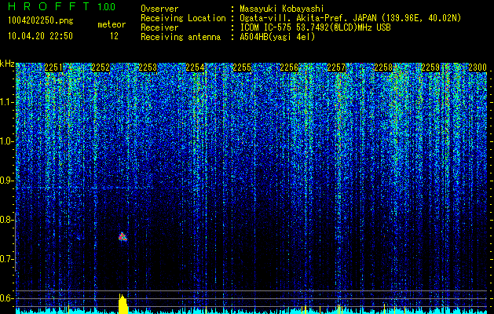The height and width of the screenshot is (314, 494).
Task: Click time marker 2253
Action: 148,68
